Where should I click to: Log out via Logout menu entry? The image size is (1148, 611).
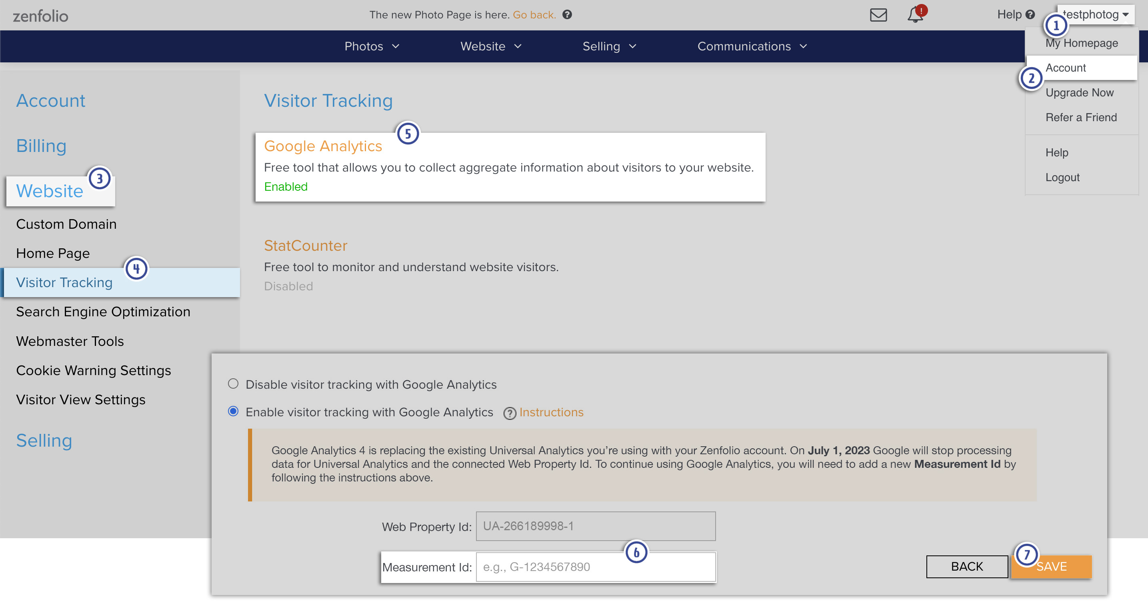tap(1062, 178)
